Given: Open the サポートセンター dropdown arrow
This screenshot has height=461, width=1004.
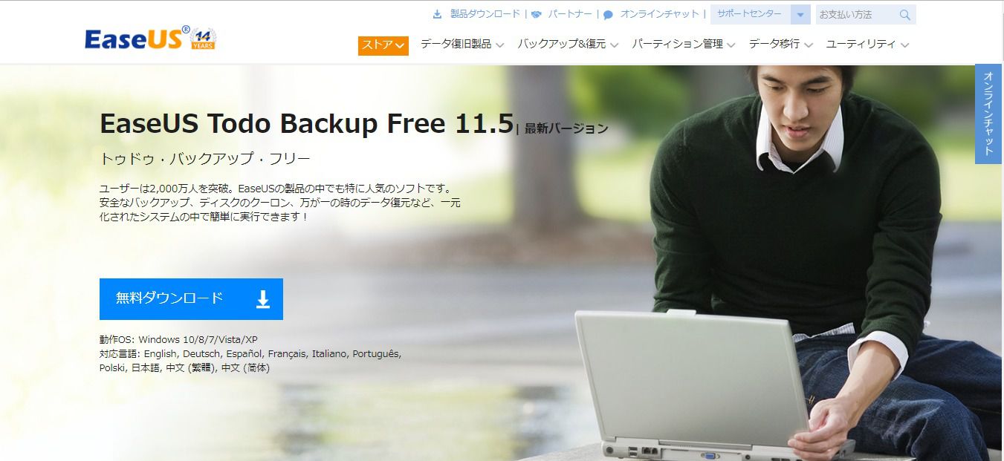Looking at the screenshot, I should 800,15.
